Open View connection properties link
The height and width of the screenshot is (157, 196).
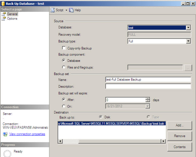[x=27, y=134]
